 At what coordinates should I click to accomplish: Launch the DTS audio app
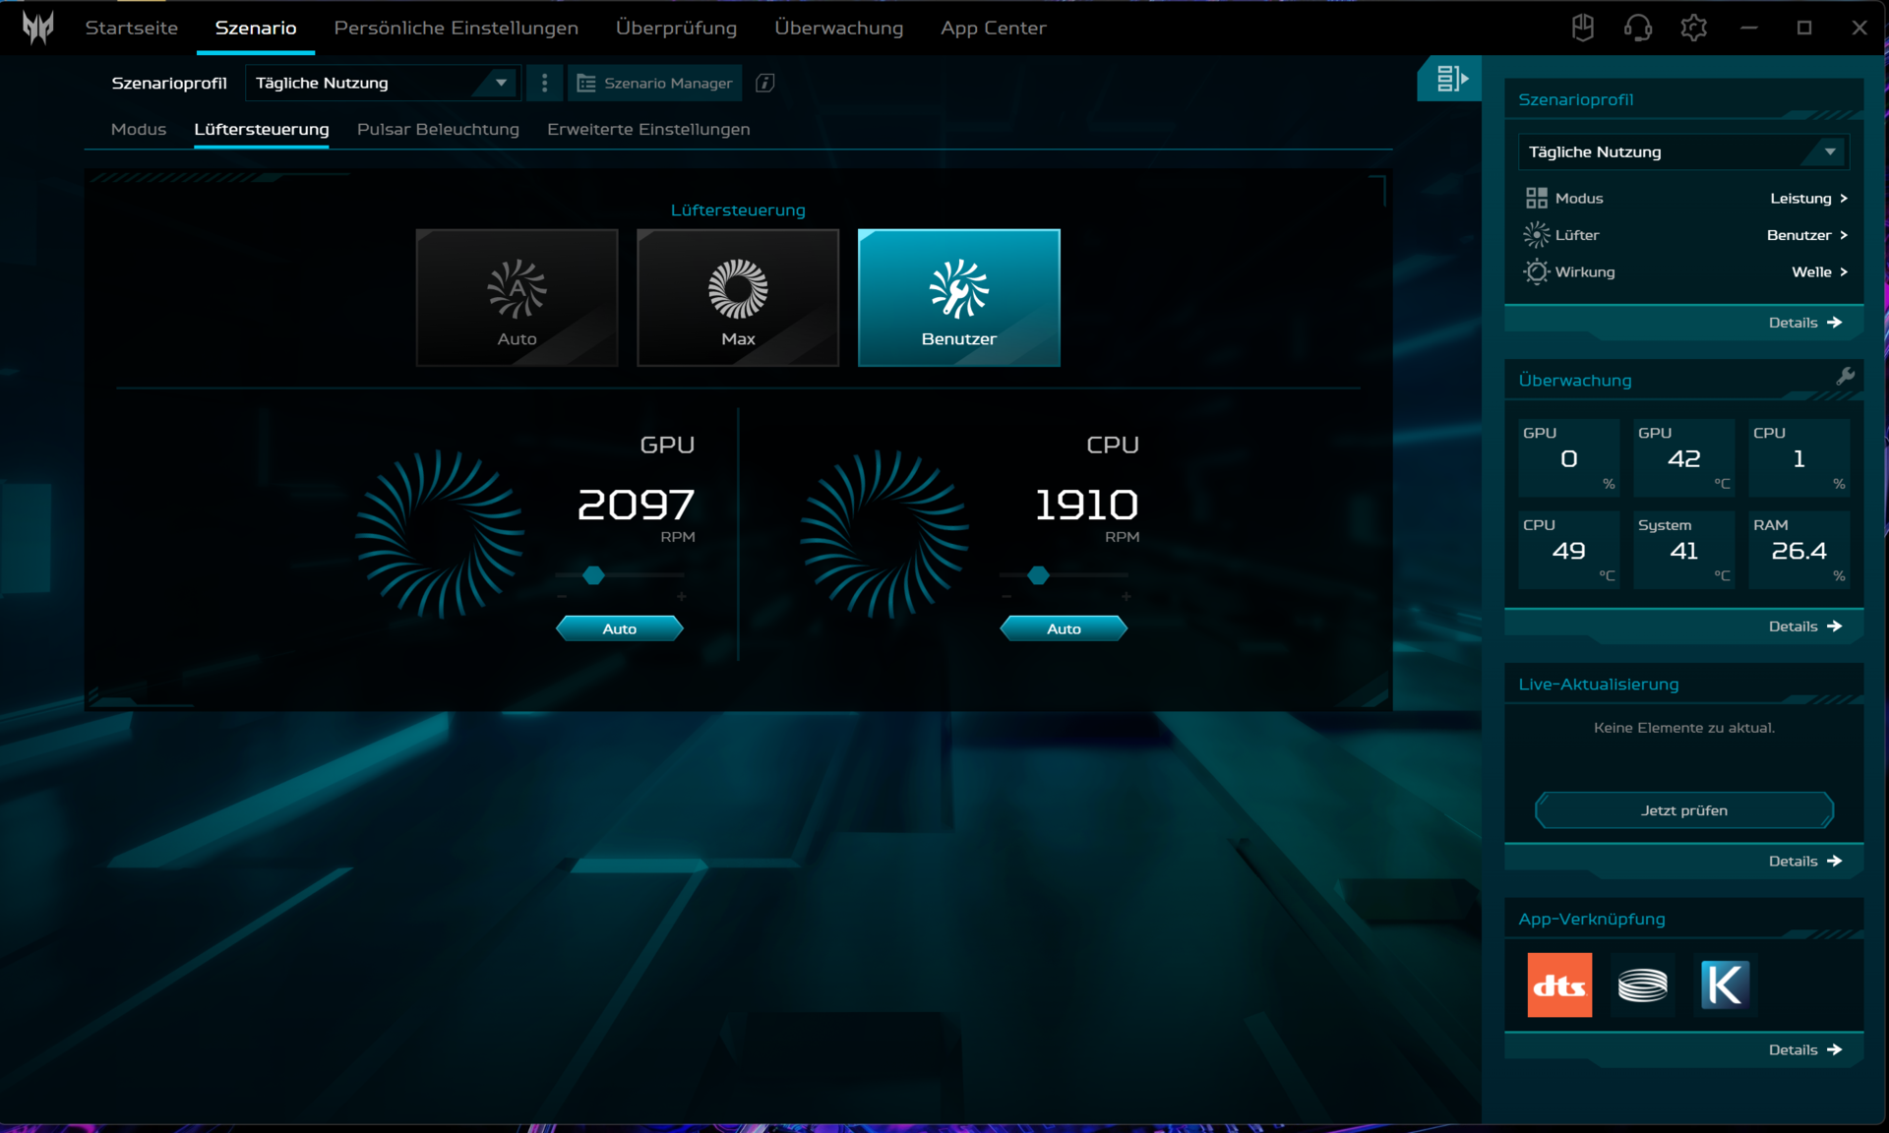(1559, 984)
